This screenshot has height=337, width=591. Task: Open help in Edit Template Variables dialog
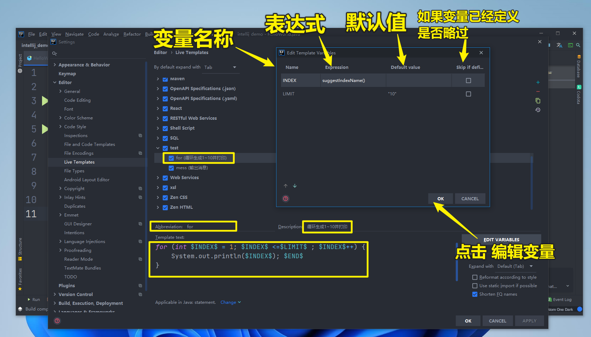tap(286, 199)
